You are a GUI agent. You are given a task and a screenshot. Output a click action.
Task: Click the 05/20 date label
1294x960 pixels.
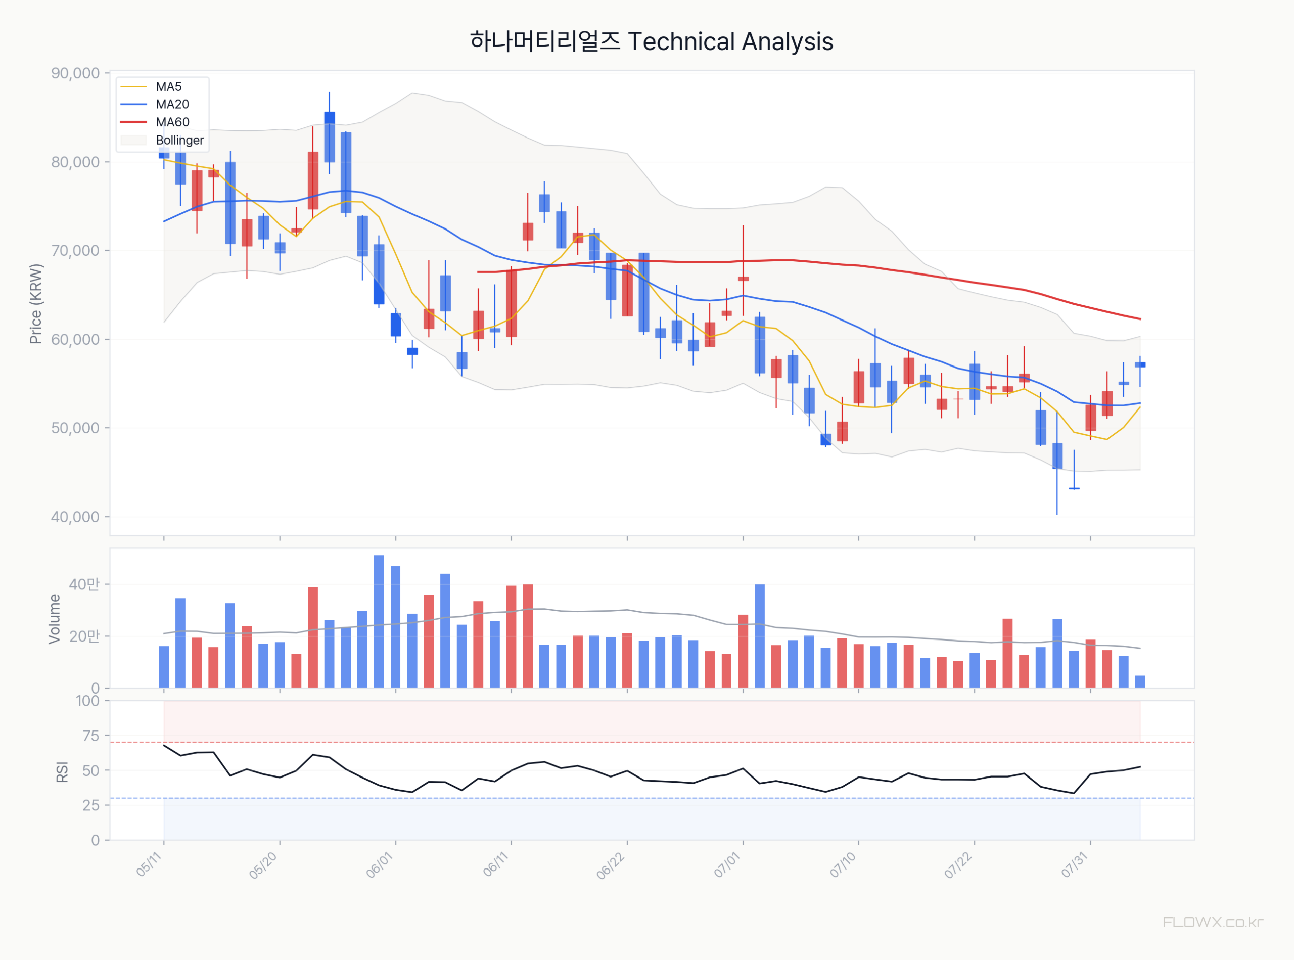[x=263, y=865]
